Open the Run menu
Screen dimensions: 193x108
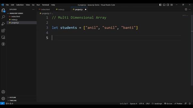(38, 5)
